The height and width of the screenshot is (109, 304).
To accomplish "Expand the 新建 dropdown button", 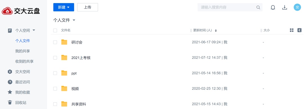I will point(64,7).
